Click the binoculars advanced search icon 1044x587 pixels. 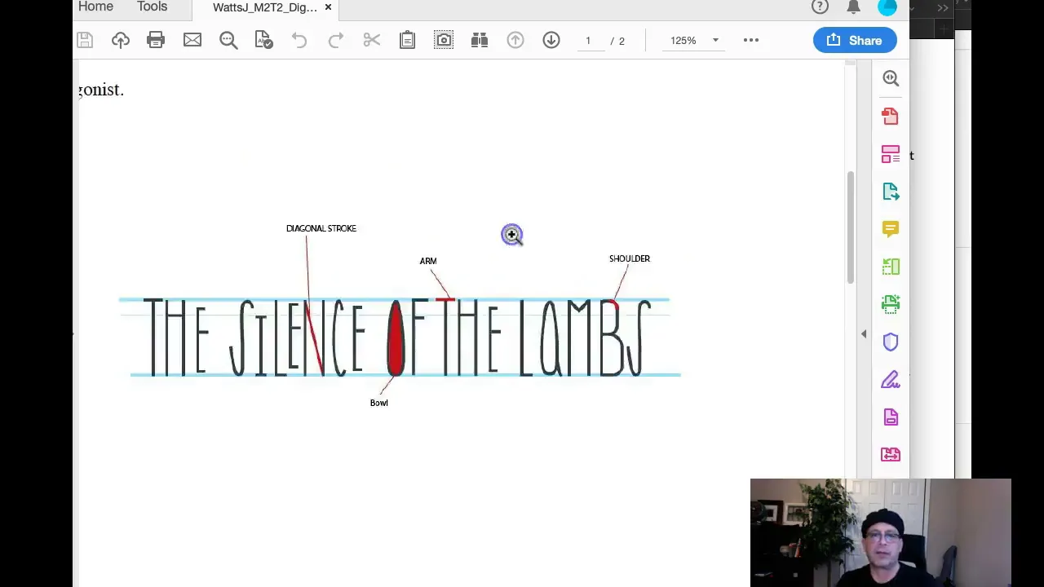(480, 40)
